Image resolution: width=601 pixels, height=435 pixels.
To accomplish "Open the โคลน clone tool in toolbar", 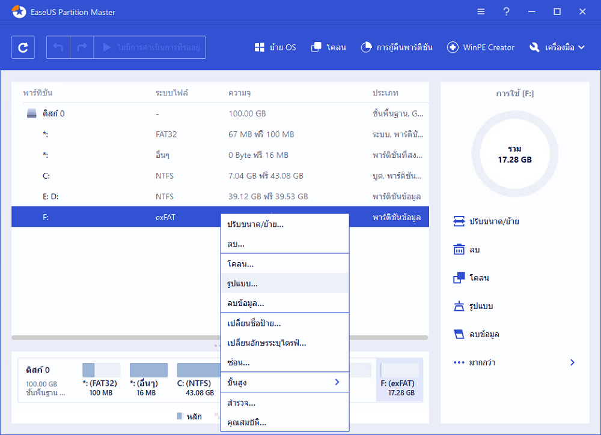I will click(329, 47).
